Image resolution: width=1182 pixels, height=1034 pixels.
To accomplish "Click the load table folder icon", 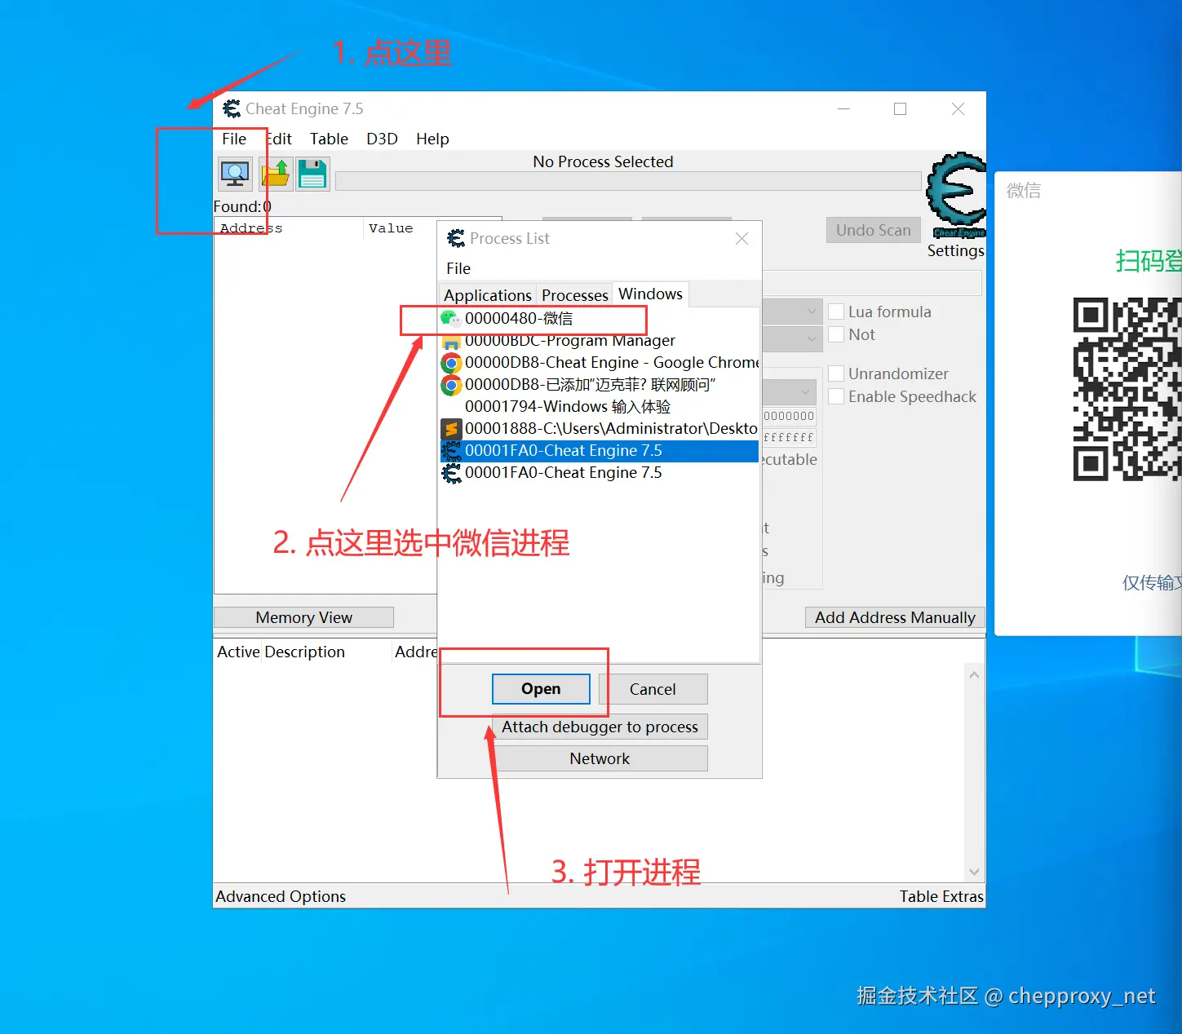I will coord(275,174).
